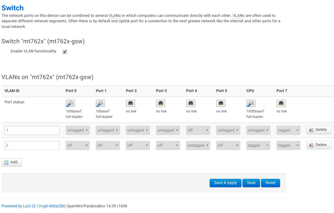Click the Port 7 column header
The width and height of the screenshot is (334, 213).
(282, 91)
